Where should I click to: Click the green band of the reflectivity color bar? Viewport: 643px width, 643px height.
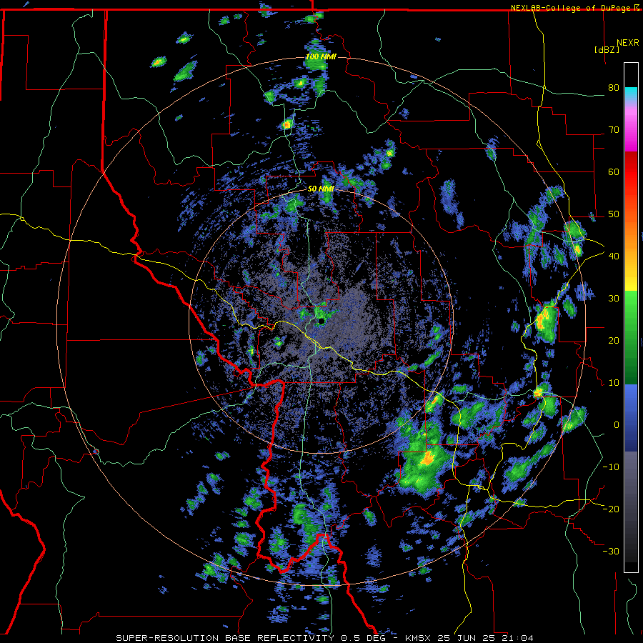tap(631, 337)
